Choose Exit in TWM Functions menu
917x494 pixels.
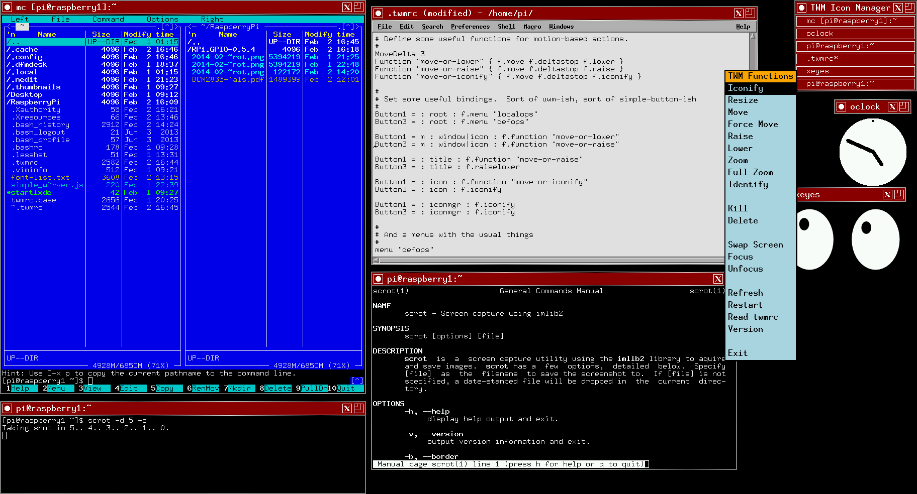[x=760, y=353]
